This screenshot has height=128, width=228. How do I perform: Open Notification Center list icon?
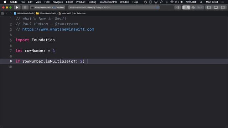click(222, 2)
